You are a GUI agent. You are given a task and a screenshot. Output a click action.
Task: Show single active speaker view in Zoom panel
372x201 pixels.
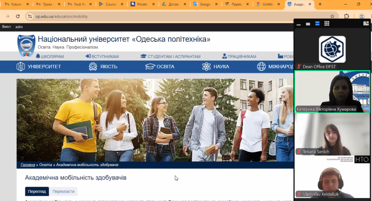308,24
